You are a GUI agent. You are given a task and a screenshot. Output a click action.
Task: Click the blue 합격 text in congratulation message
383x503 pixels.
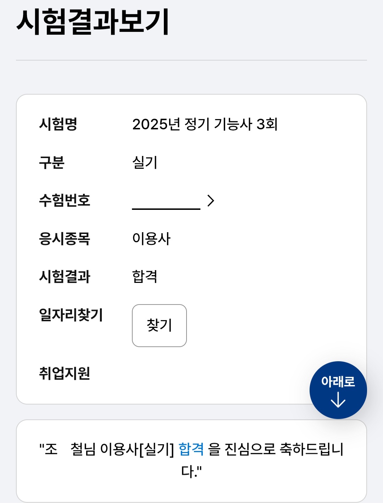click(x=191, y=449)
